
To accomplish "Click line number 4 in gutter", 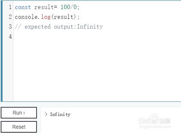I will (10, 36).
